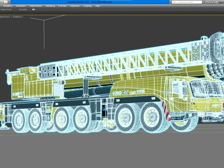The image size is (224, 168).
Task: Click the search binoculars icon
Action: [x=204, y=2]
